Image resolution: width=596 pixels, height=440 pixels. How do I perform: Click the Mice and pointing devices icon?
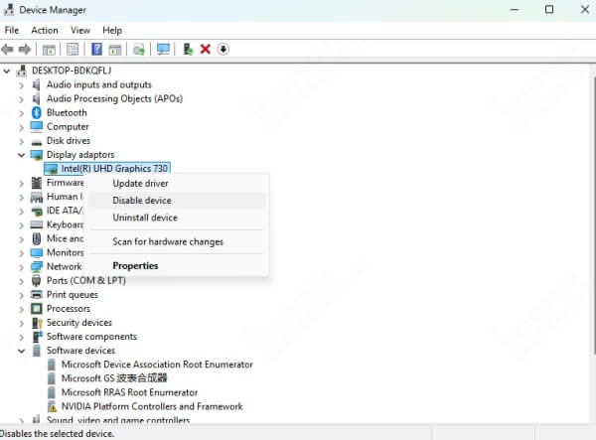click(37, 238)
